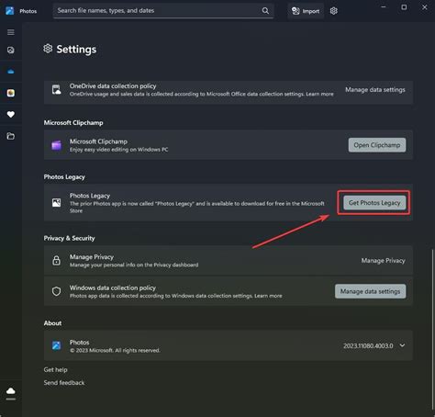
Task: Click the vertical scrollbar thumb
Action: point(433,329)
